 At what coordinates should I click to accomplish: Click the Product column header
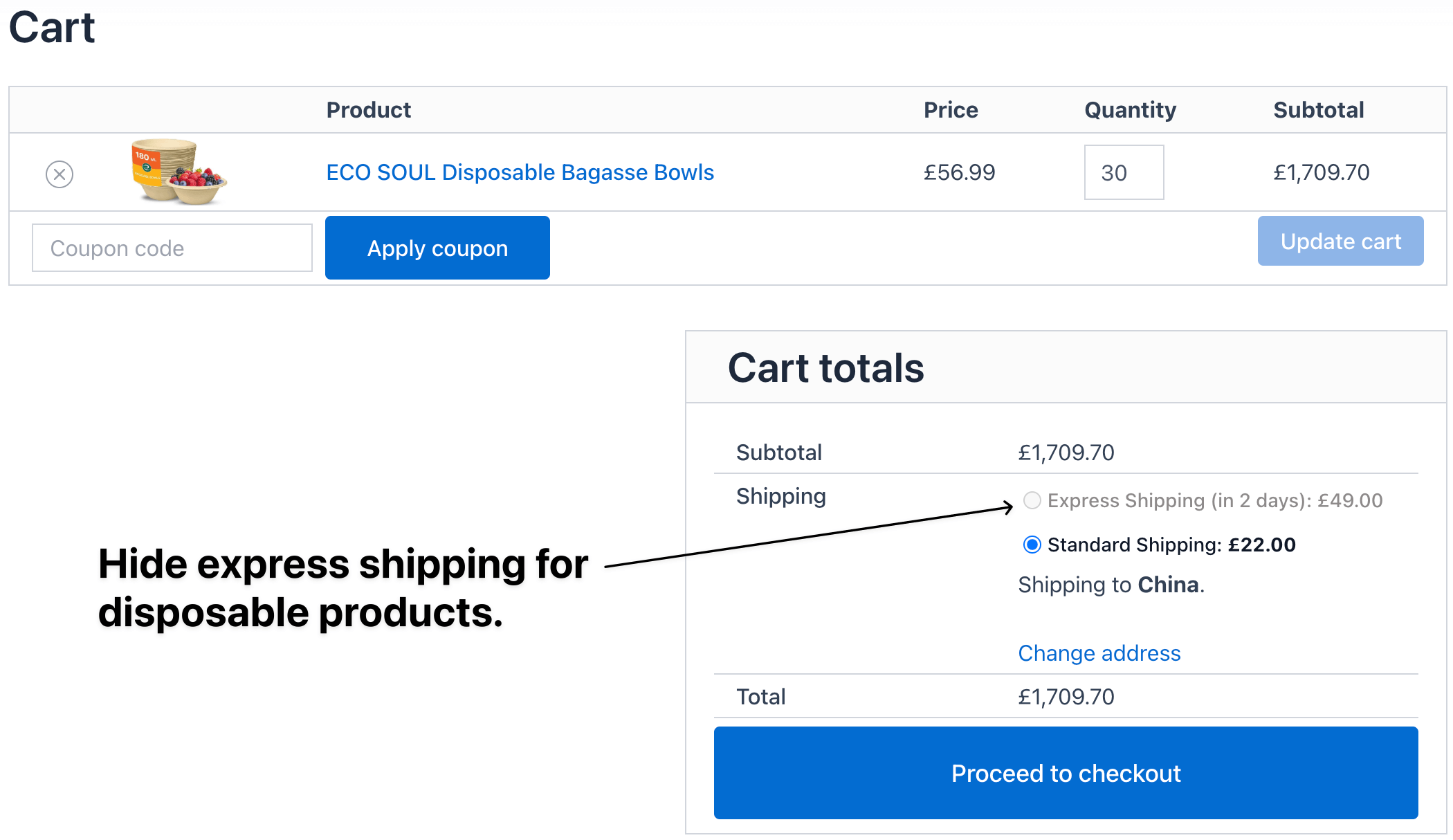(368, 110)
